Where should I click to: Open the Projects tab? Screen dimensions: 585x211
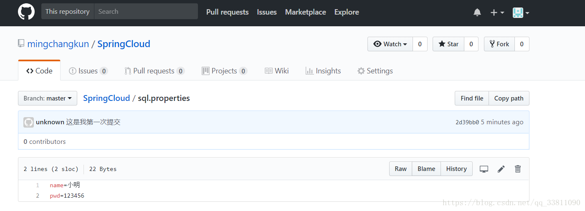coord(224,71)
